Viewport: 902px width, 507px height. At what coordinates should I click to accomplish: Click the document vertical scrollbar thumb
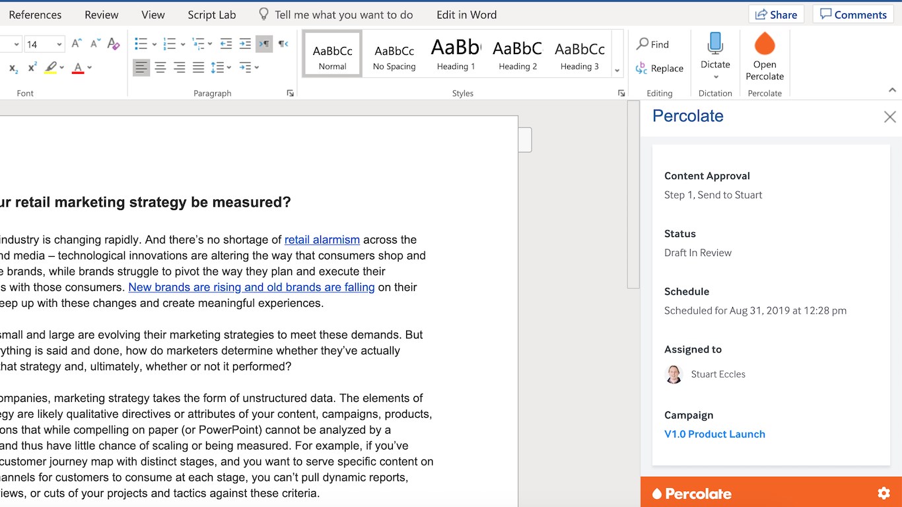633,195
